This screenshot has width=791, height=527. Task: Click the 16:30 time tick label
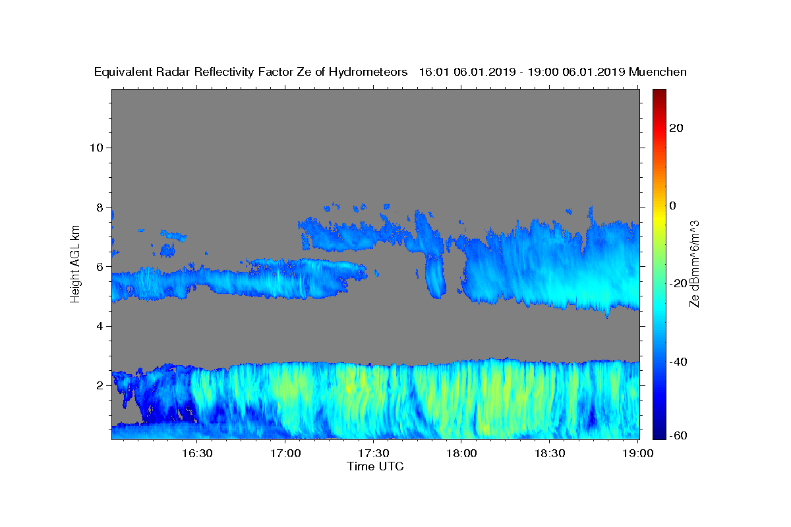[x=197, y=454]
